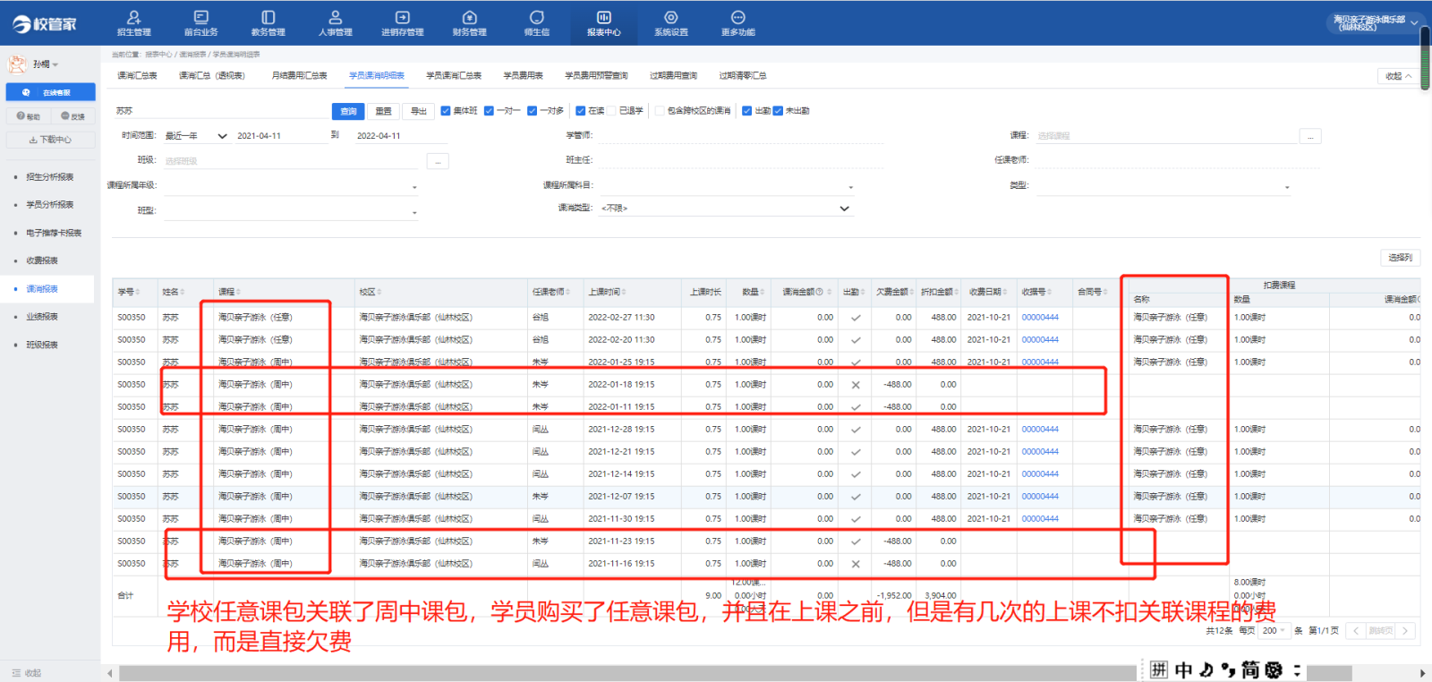Uncheck the 一对一 checkbox
This screenshot has width=1432, height=682.
point(489,111)
